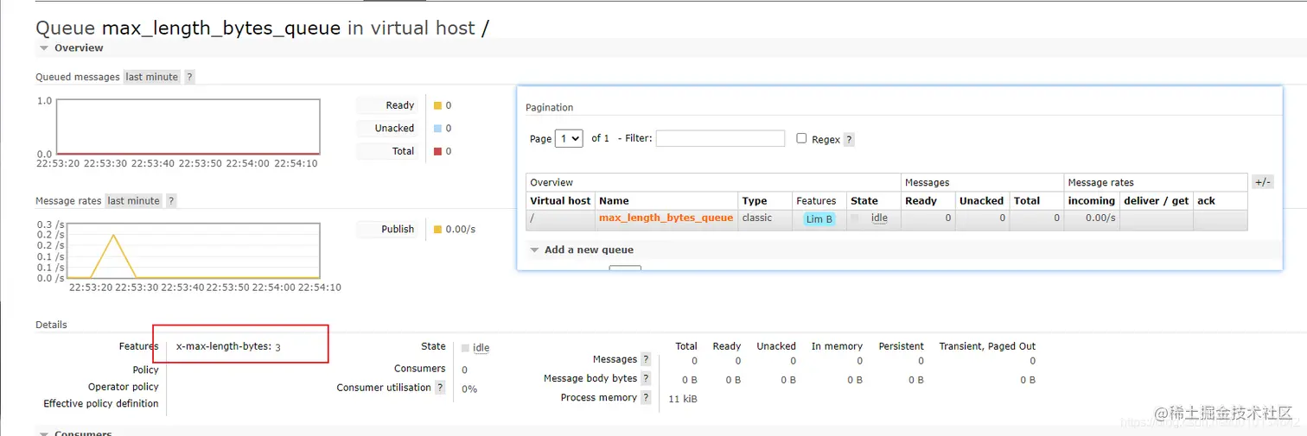Click the Persistent column heading
Image resolution: width=1307 pixels, height=436 pixels.
click(901, 346)
